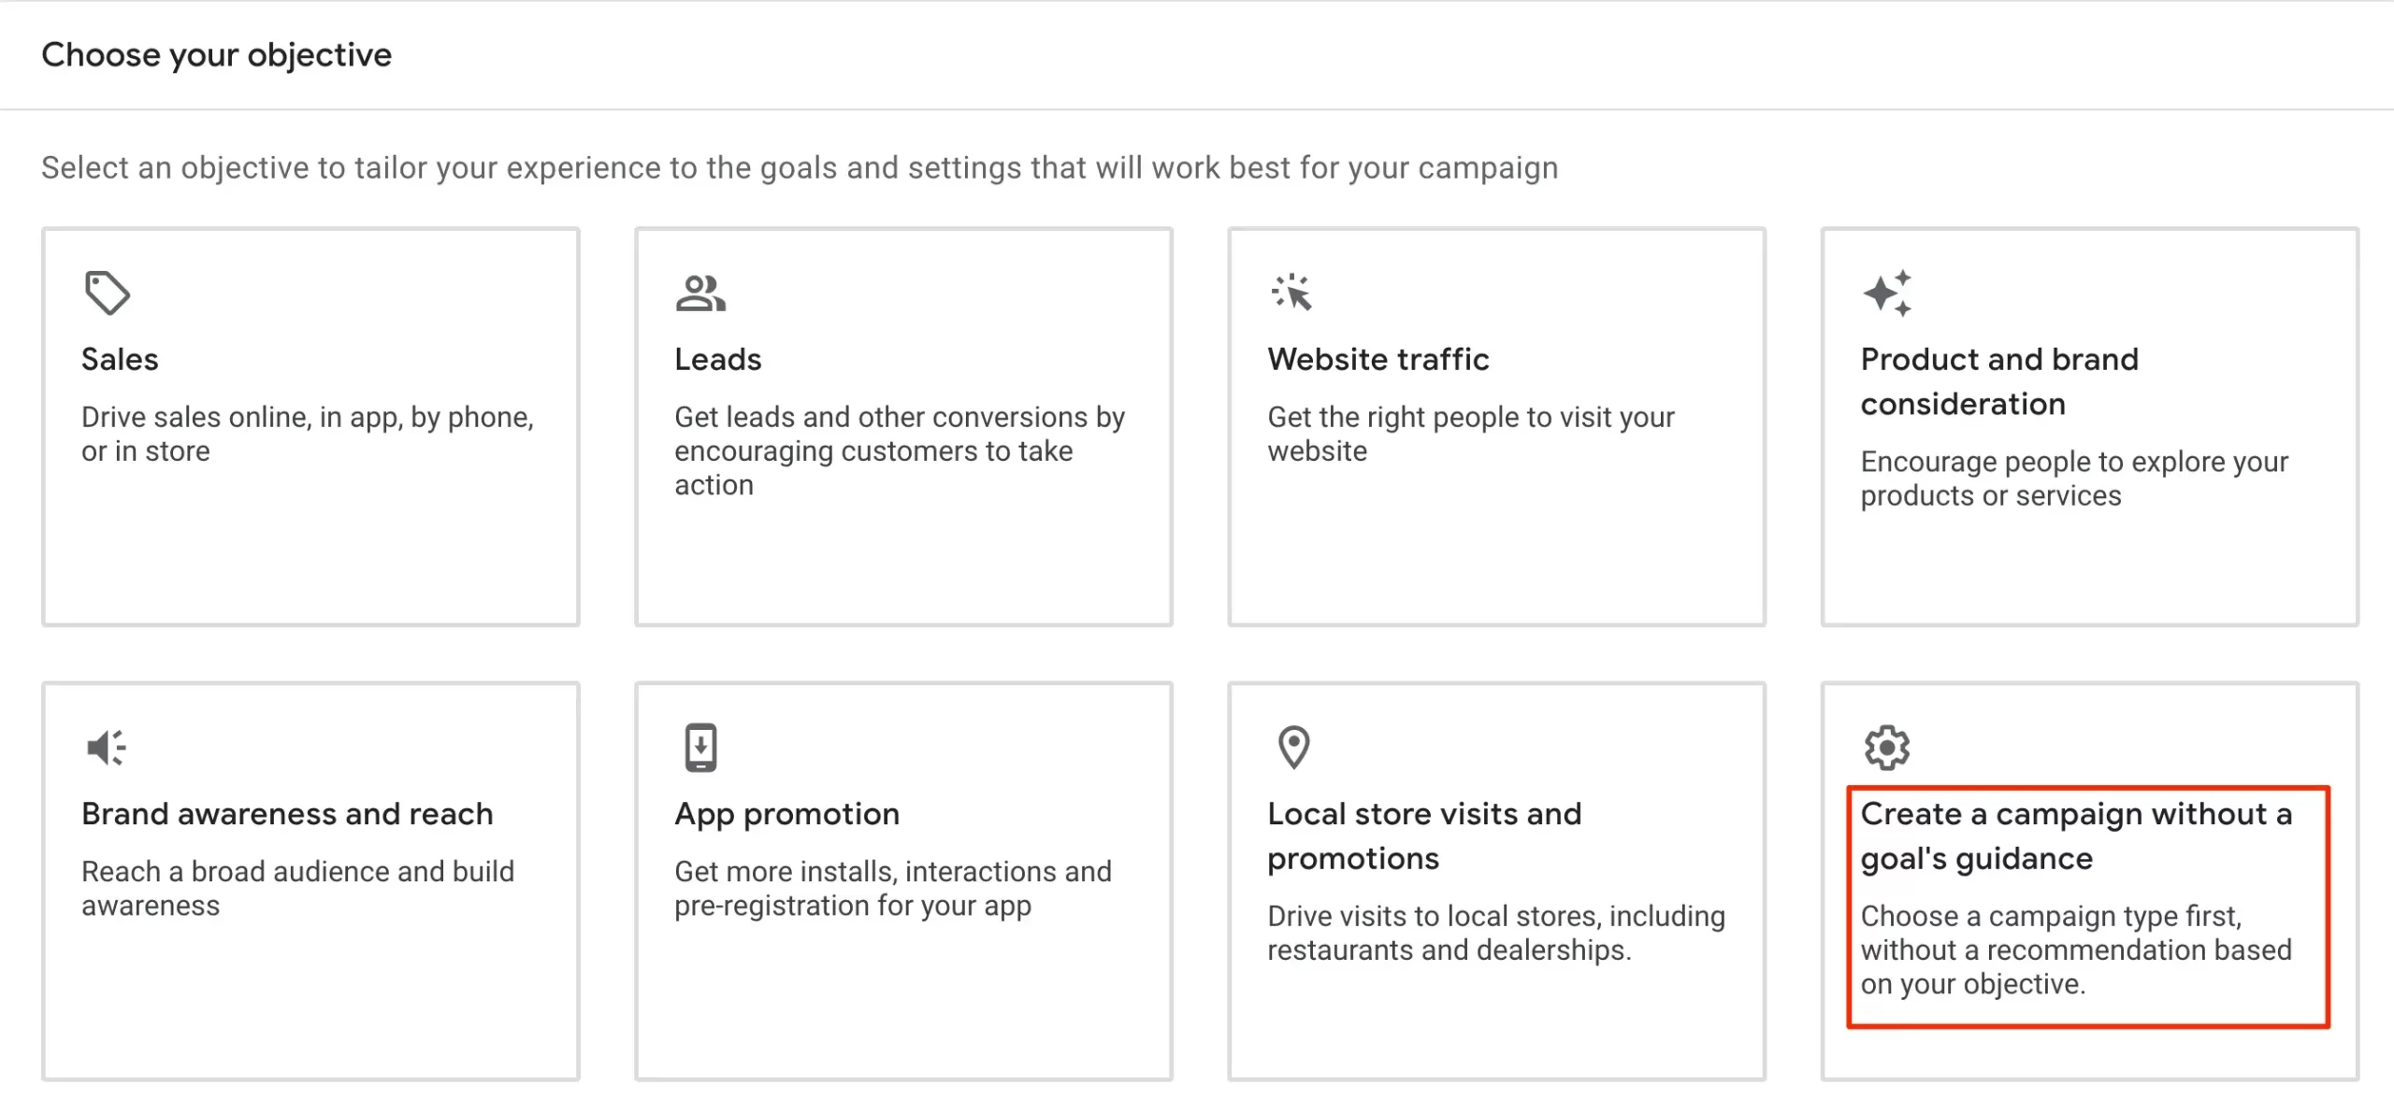The width and height of the screenshot is (2394, 1114).
Task: Choose Brand awareness and reach heading
Action: click(287, 814)
